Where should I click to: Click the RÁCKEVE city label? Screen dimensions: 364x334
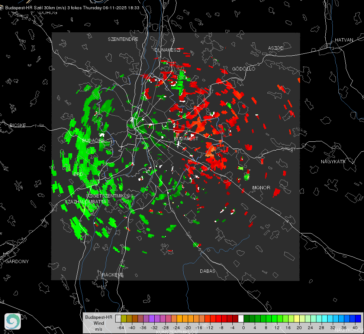[113, 275]
